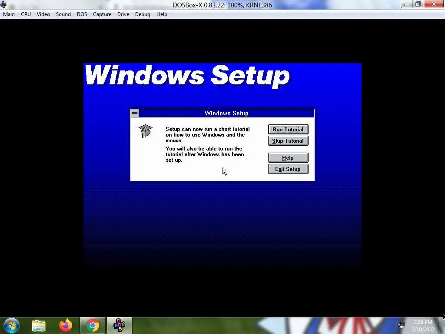Minimize the DOSBox-X window
The width and height of the screenshot is (445, 334).
407,4
